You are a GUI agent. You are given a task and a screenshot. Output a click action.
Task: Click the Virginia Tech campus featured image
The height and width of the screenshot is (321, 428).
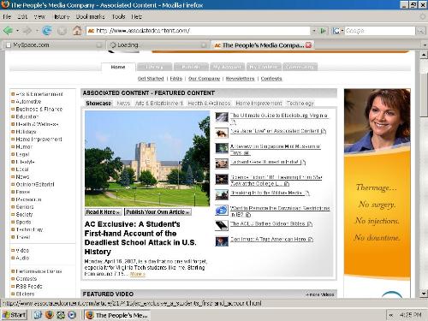[147, 158]
